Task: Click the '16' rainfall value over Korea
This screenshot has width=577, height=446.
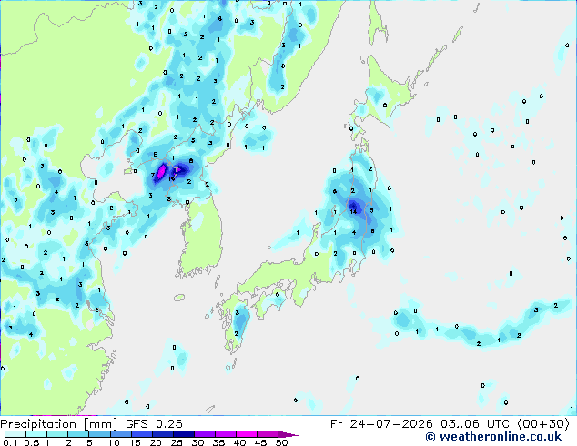Action: click(x=171, y=178)
